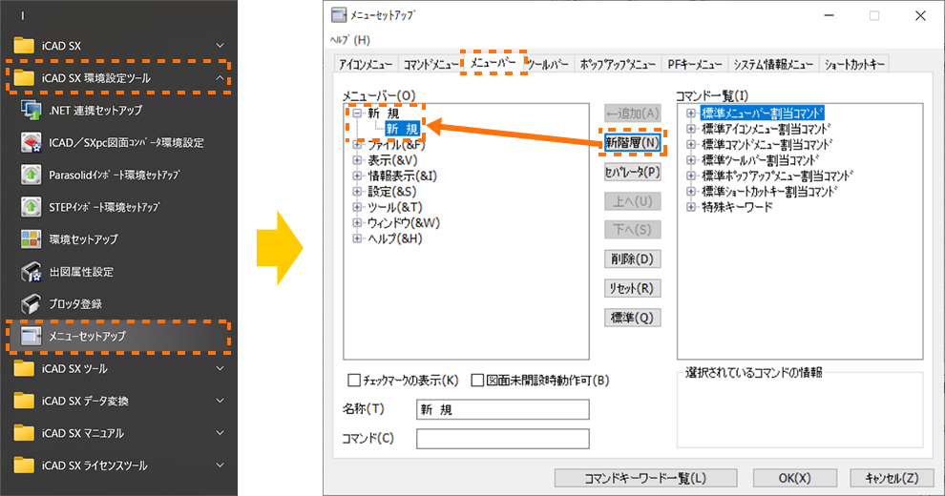Image resolution: width=945 pixels, height=496 pixels.
Task: Click the iCAD SX ツール folder icon
Action: pos(24,368)
